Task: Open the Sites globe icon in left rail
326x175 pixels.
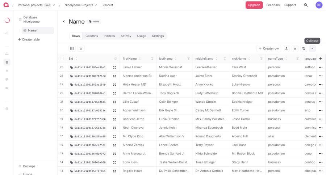Action: pyautogui.click(x=7, y=109)
